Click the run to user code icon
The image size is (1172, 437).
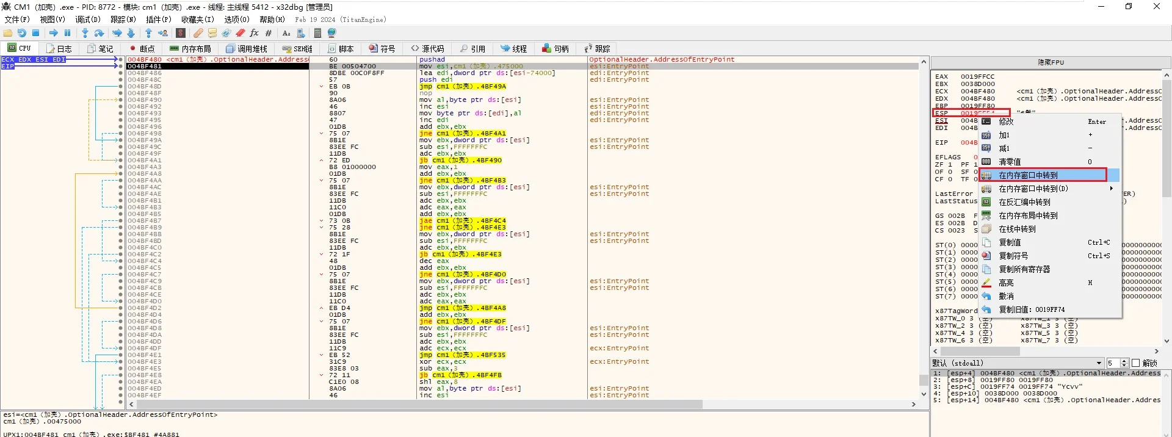pyautogui.click(x=163, y=33)
